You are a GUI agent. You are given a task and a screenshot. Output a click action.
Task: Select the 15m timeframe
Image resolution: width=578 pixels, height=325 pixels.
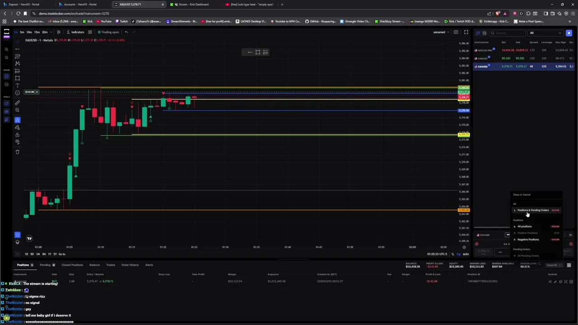(37, 32)
